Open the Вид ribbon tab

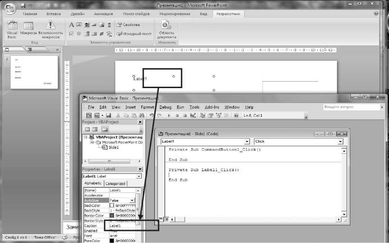pos(204,14)
